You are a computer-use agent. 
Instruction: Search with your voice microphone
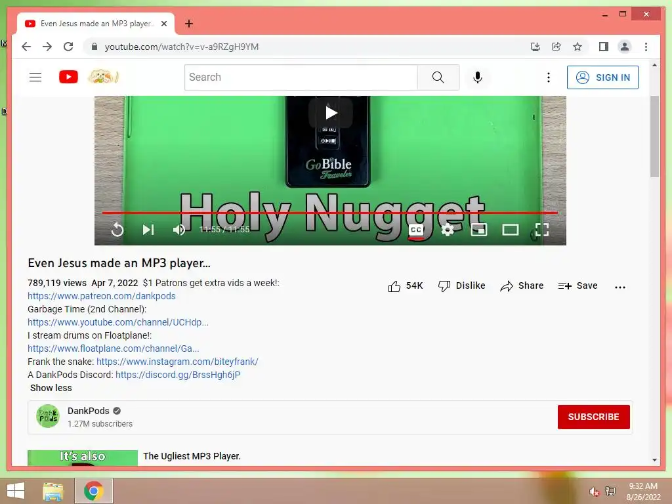pos(478,77)
